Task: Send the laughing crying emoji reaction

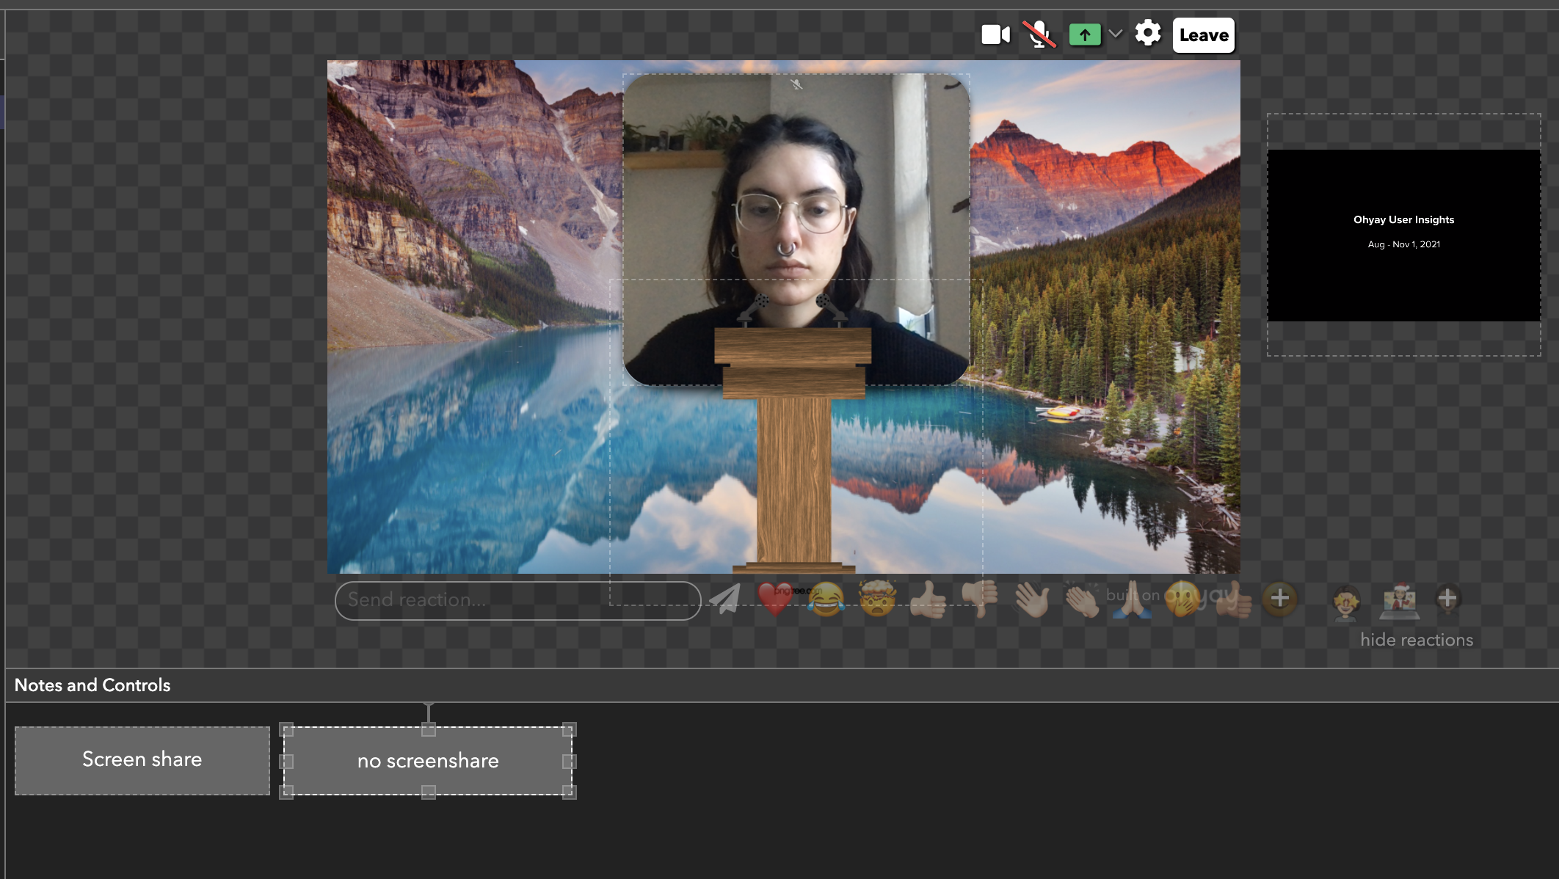Action: 826,599
